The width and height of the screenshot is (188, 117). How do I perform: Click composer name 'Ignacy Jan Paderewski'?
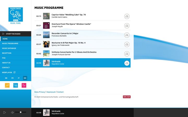(x=61, y=45)
